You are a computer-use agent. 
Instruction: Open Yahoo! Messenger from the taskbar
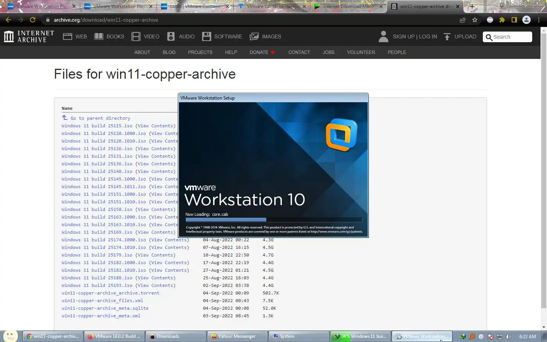pos(237,336)
